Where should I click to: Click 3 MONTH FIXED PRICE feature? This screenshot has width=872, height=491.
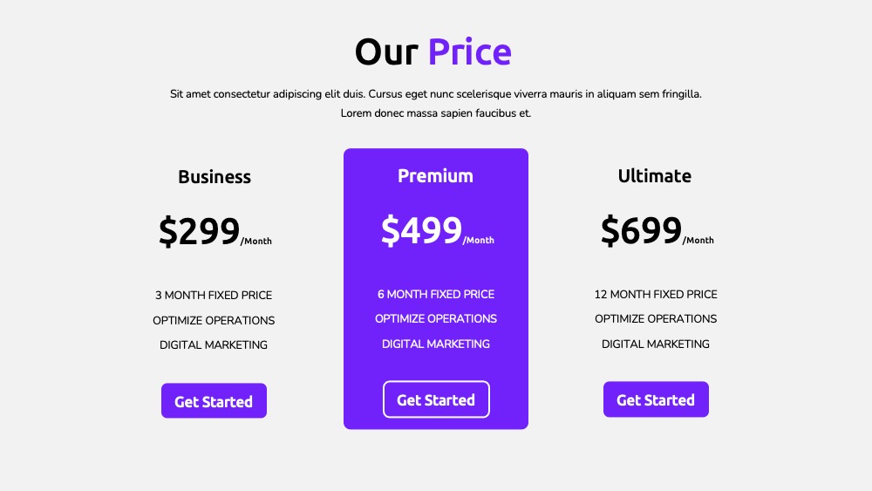(x=214, y=296)
